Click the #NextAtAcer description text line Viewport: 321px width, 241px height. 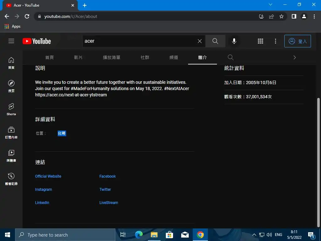pyautogui.click(x=112, y=88)
